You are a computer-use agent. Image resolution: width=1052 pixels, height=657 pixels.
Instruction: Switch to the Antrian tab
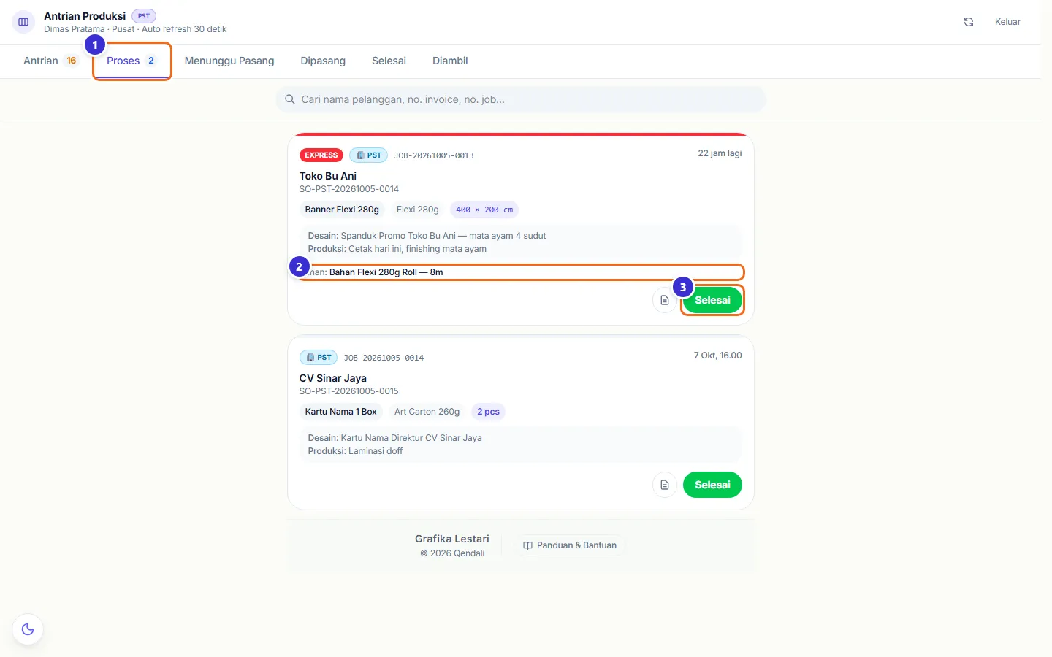tap(50, 61)
